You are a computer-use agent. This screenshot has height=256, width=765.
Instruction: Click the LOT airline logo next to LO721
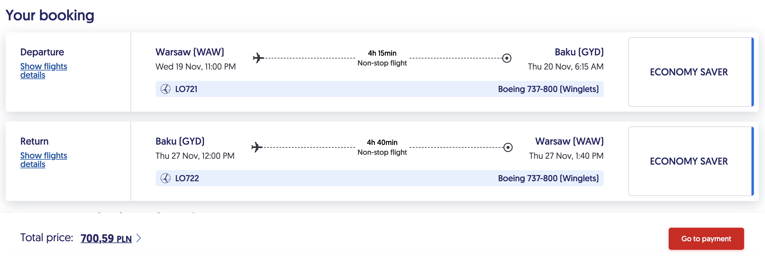tap(166, 89)
